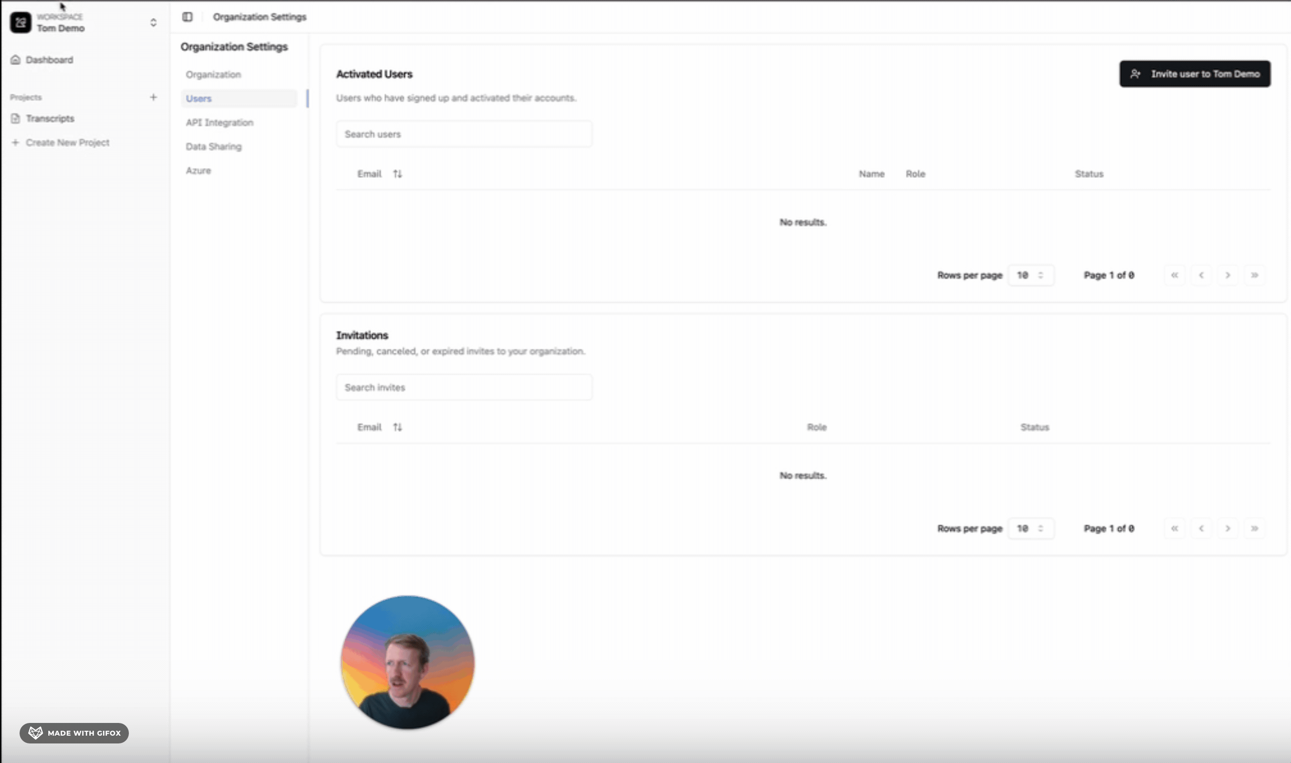Select the Azure settings section
Image resolution: width=1291 pixels, height=763 pixels.
(198, 170)
